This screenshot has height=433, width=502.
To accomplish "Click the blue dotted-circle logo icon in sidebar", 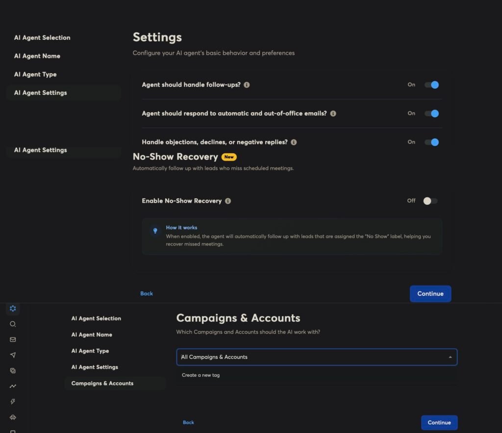I will tap(13, 308).
